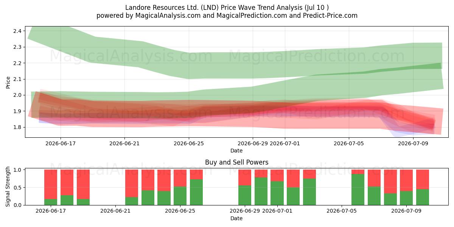Click the 'Buy and Sell Powers' subplot title
Screen dimensions: 454x227
(236, 162)
